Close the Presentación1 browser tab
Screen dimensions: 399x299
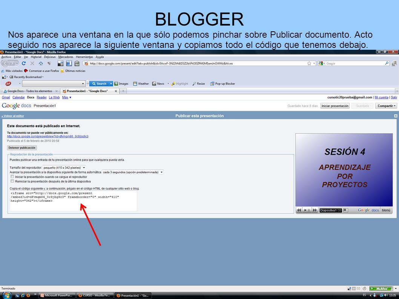[x=116, y=91]
